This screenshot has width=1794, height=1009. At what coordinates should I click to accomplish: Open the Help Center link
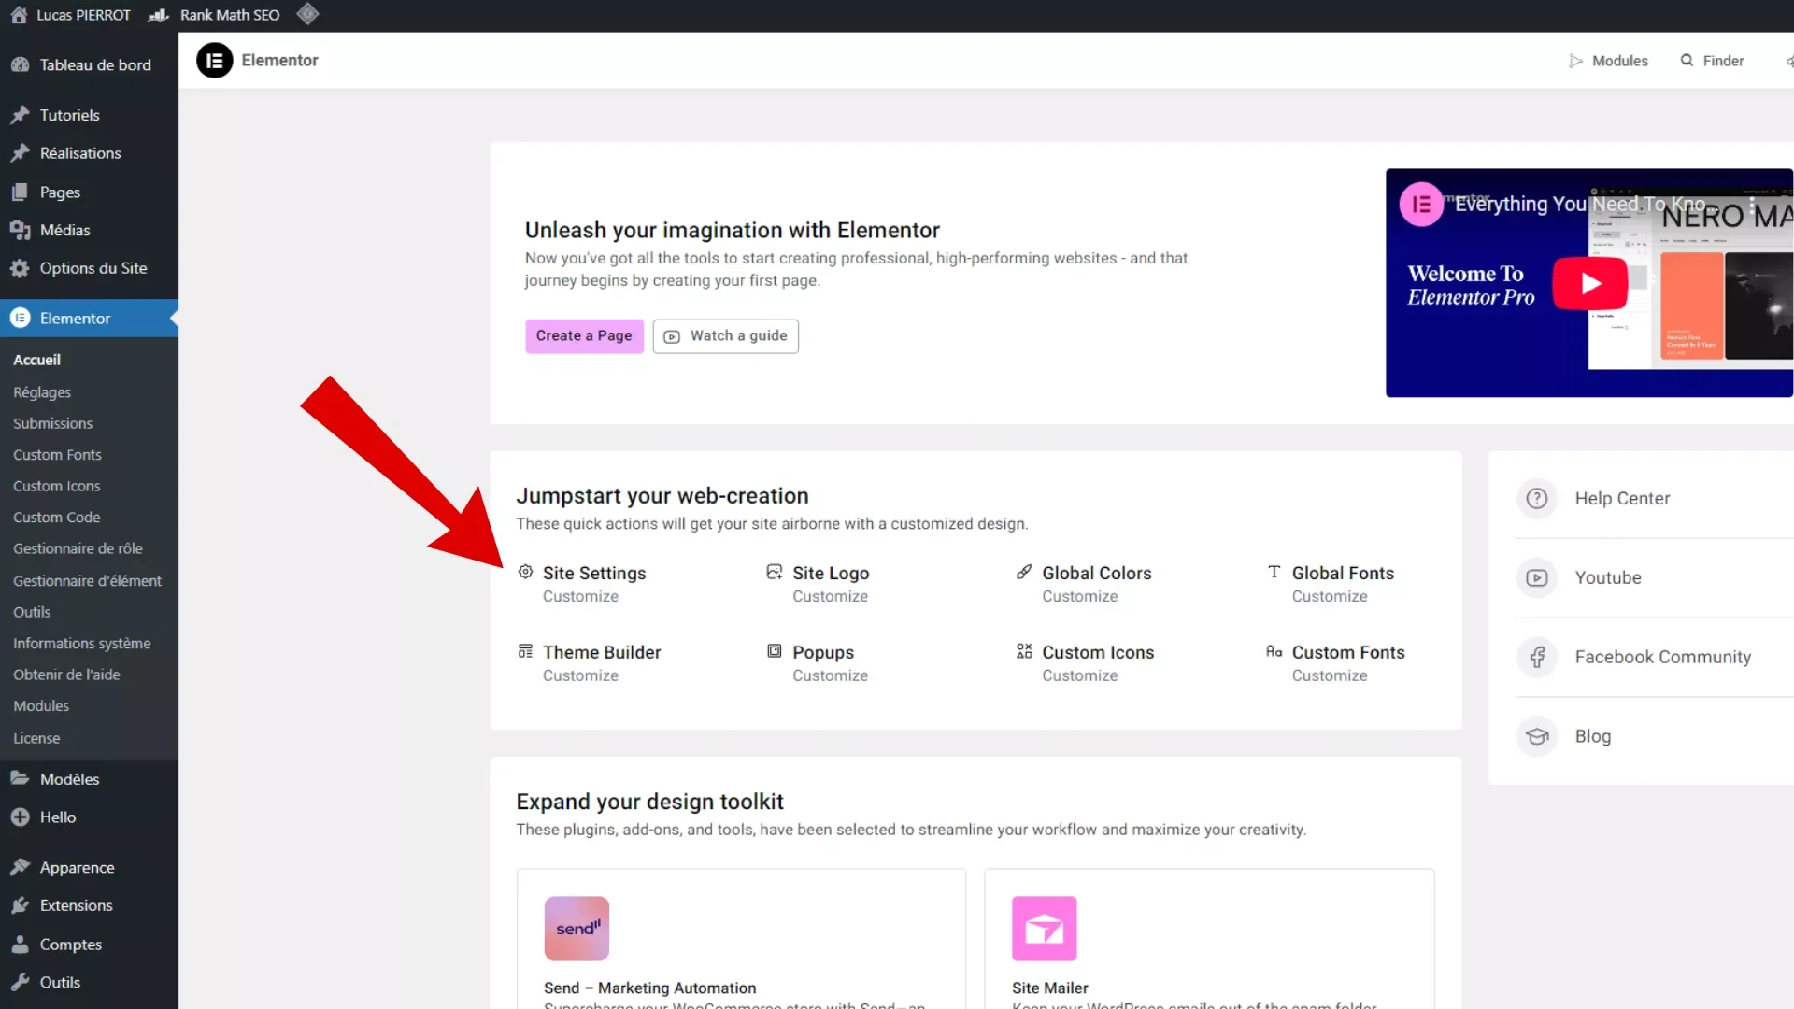(1622, 499)
